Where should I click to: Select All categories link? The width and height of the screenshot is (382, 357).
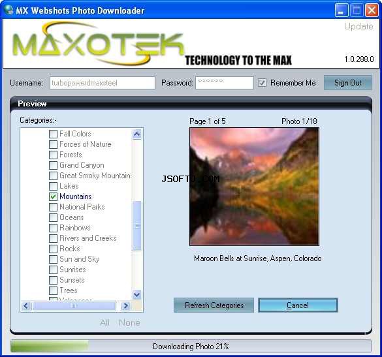[x=104, y=322]
